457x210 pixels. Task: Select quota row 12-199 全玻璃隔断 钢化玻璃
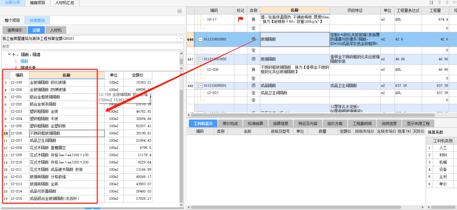[x=77, y=83]
